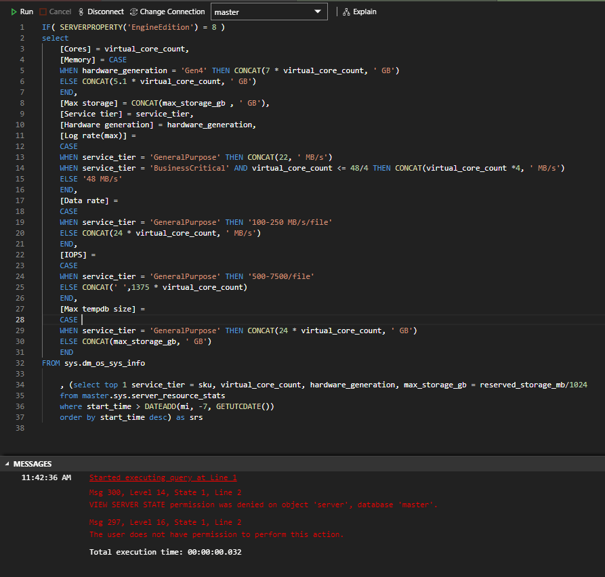Open the master database dropdown
The height and width of the screenshot is (577, 605).
tap(269, 12)
